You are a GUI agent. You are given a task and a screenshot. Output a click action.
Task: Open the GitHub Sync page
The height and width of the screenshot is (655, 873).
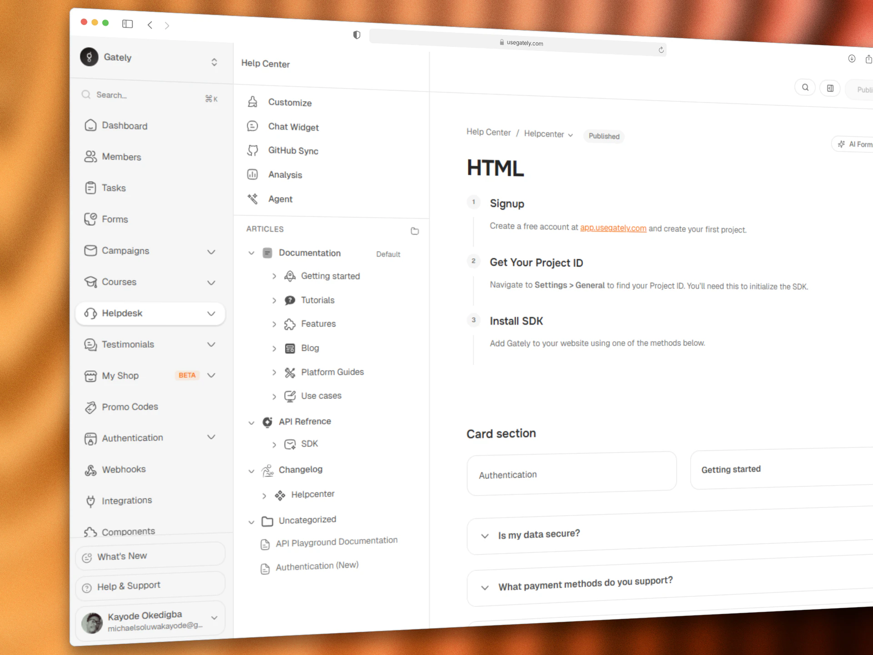coord(293,151)
